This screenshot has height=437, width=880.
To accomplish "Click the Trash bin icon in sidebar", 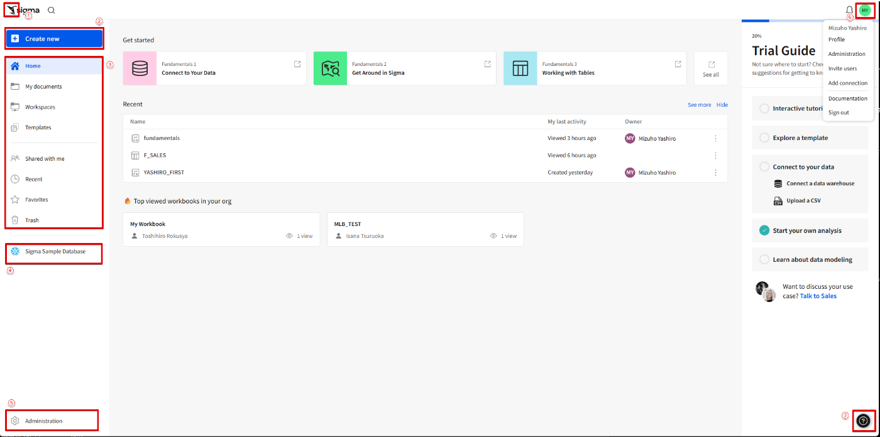I will click(15, 220).
